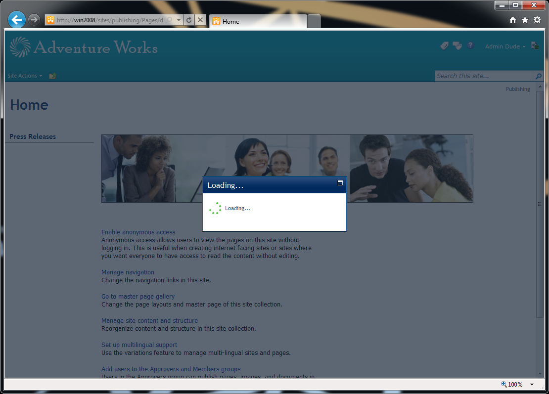
Task: Open the Manage navigation link
Action: coord(128,272)
